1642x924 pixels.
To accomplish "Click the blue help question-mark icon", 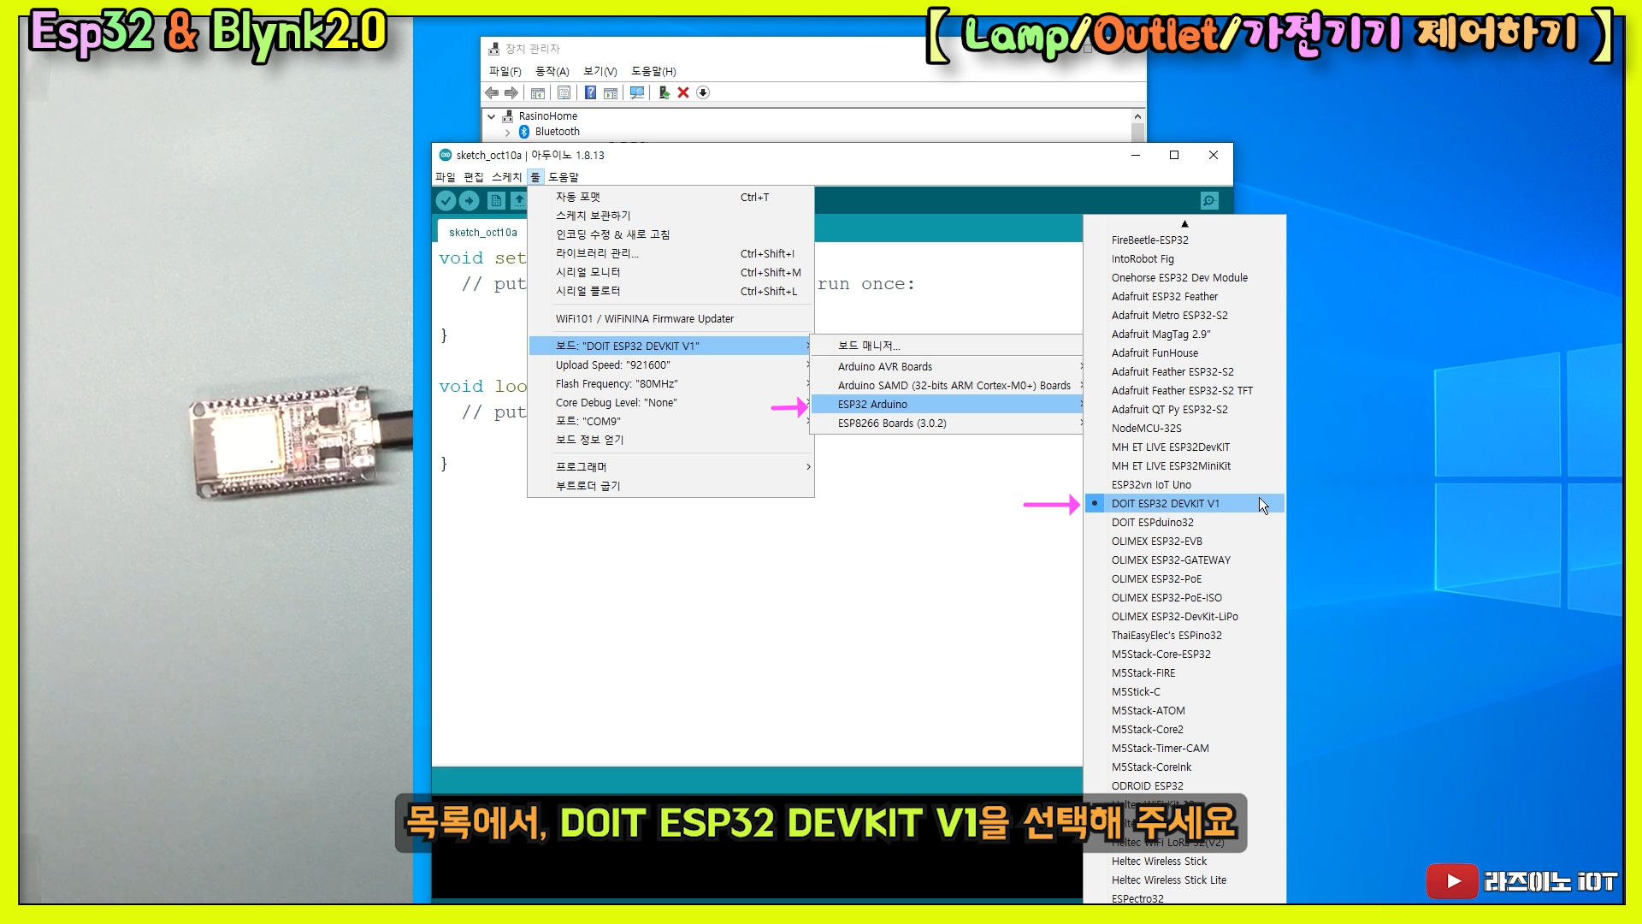I will [x=590, y=92].
